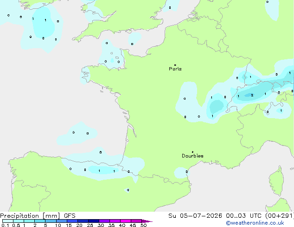Image resolution: width=294 pixels, height=227 pixels.
Task: Click the 40–45 mm magenta legend swatch
Action: (126, 221)
